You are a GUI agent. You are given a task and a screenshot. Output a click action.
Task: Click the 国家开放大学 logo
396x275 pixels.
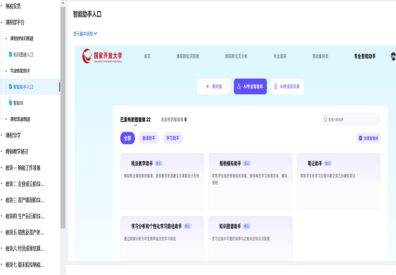[x=102, y=56]
